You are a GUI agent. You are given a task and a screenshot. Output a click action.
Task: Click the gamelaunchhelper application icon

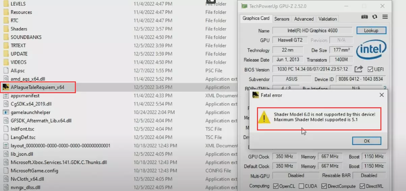[x=6, y=112]
